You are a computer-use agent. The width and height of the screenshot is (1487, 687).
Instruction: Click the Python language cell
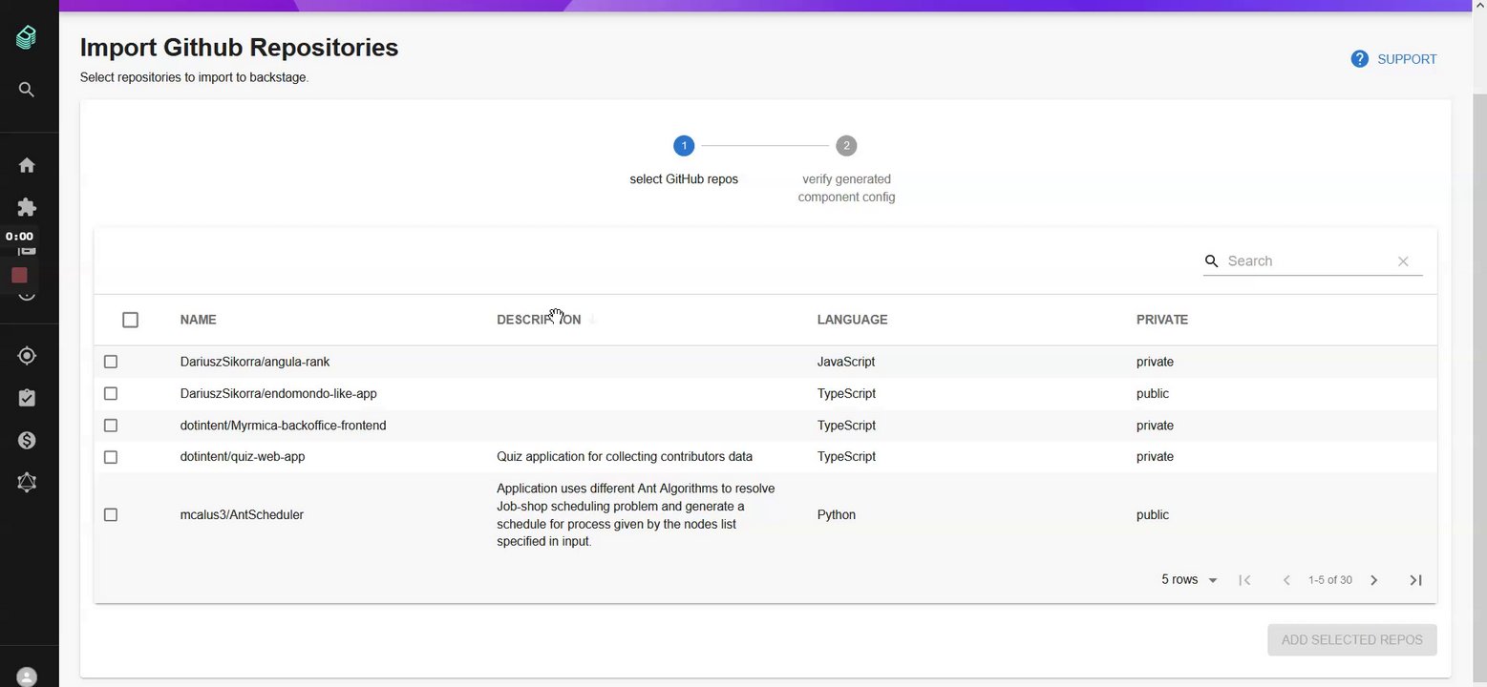pyautogui.click(x=836, y=514)
